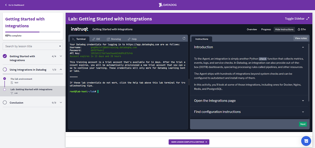Click the '1/2' lesson count
The height and width of the screenshot is (148, 315).
click(x=54, y=70)
